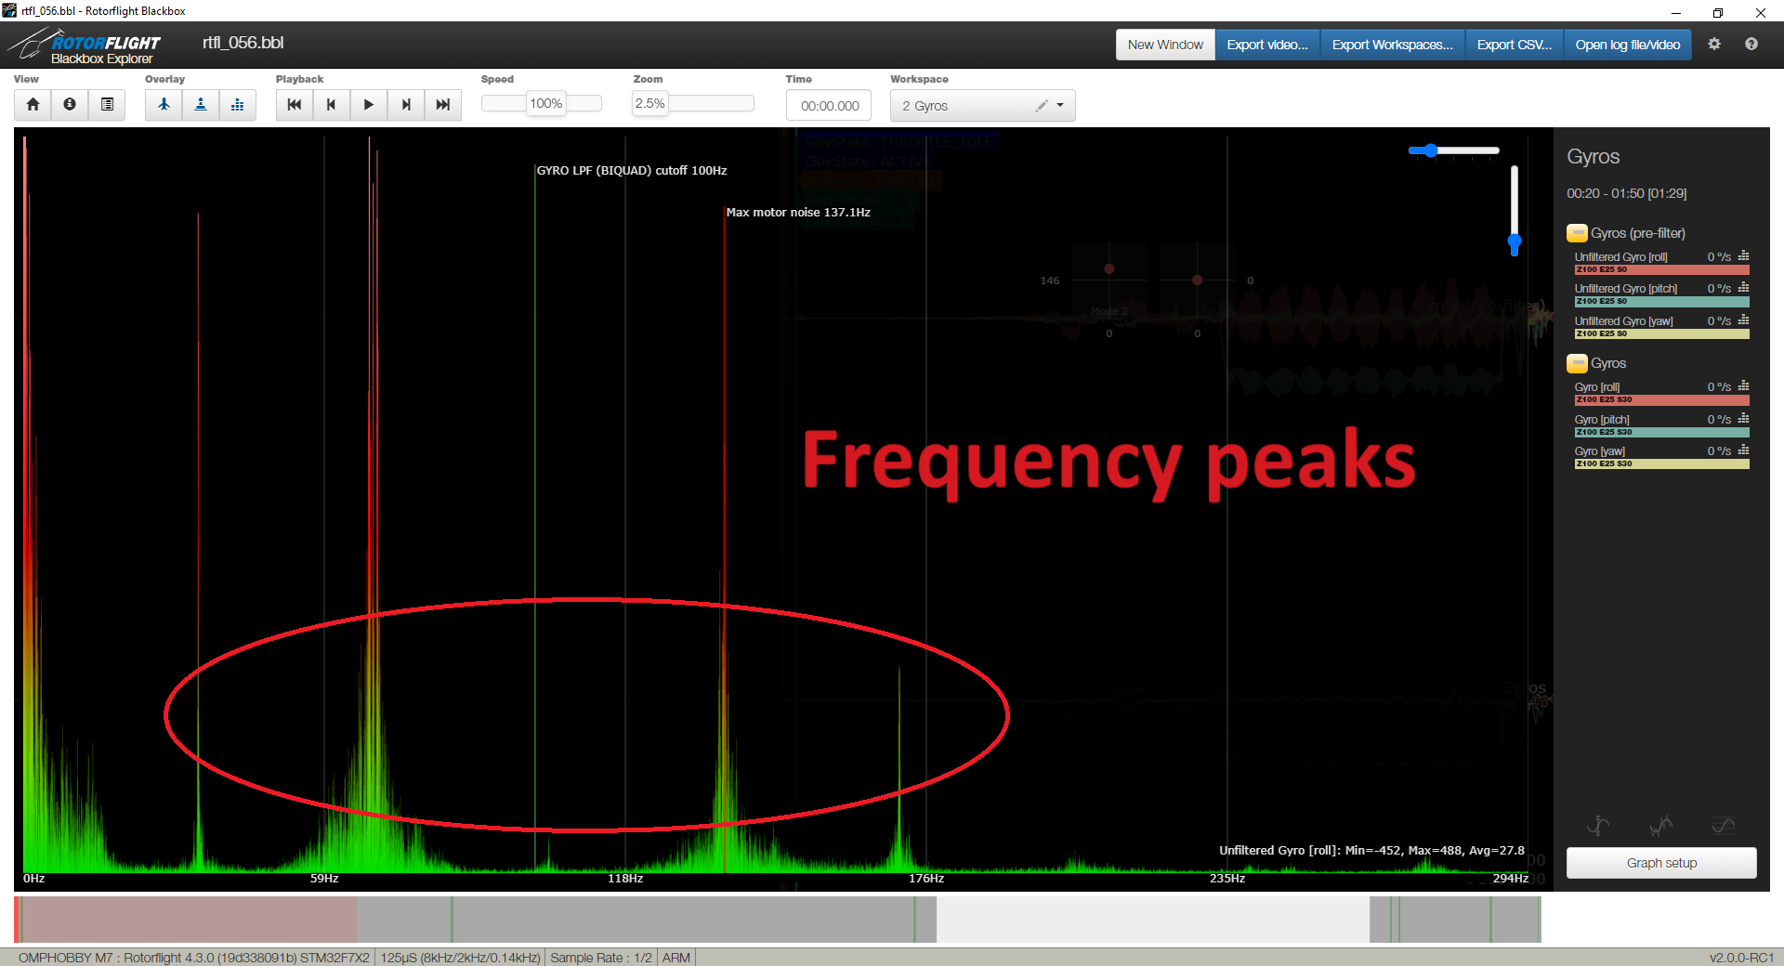
Task: Click the Export CSV... menu button
Action: [x=1514, y=45]
